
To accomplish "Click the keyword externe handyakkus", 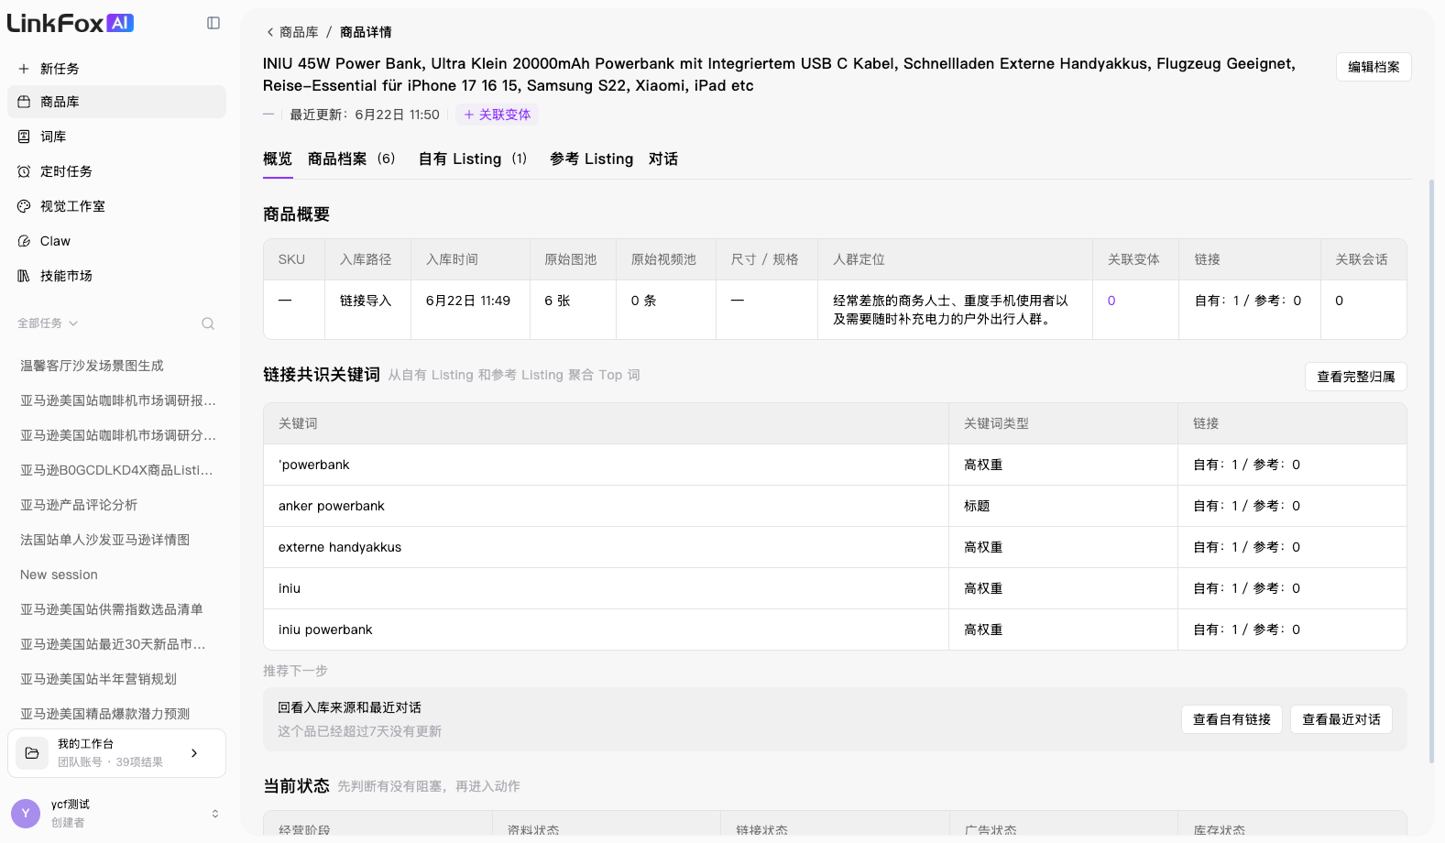I will pyautogui.click(x=340, y=547).
